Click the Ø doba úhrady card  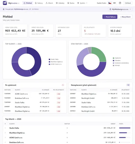120,31
